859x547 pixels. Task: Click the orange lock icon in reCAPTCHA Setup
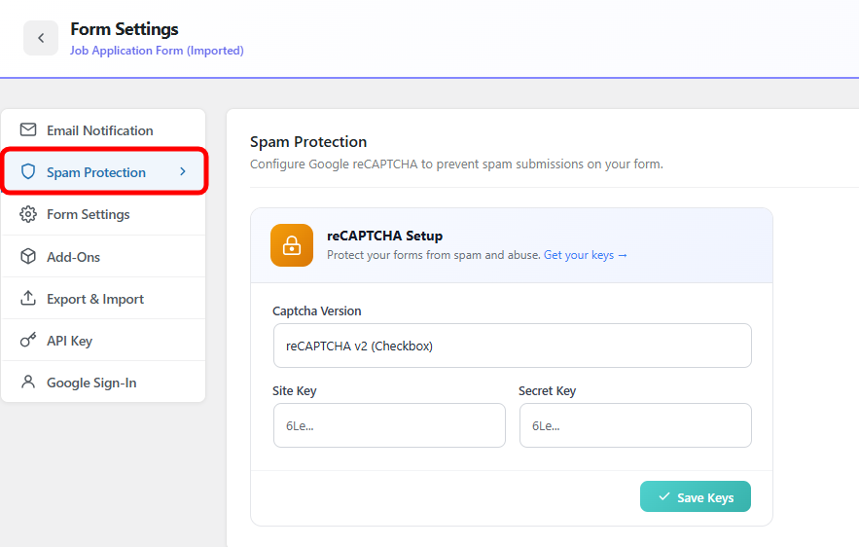(292, 245)
